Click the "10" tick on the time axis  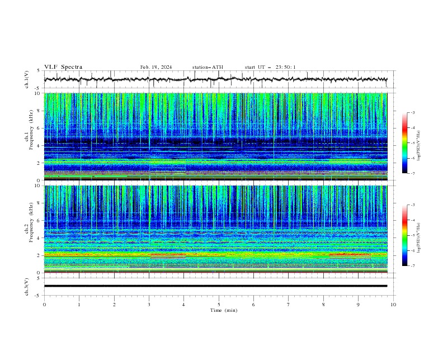pyautogui.click(x=393, y=305)
